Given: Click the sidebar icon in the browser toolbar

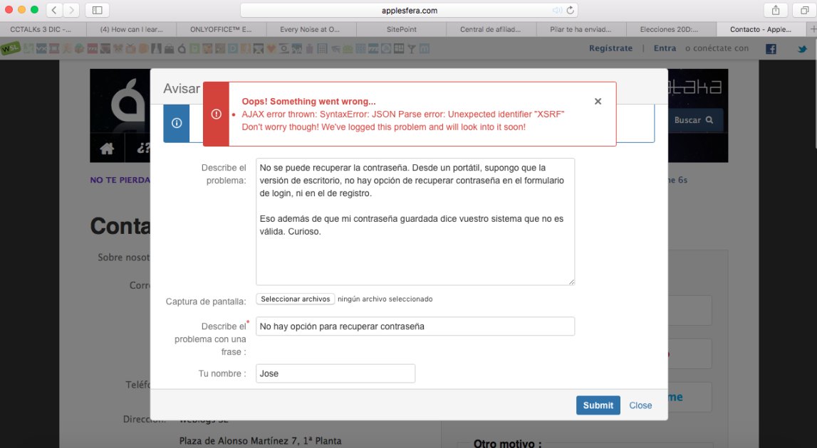Looking at the screenshot, I should 96,10.
